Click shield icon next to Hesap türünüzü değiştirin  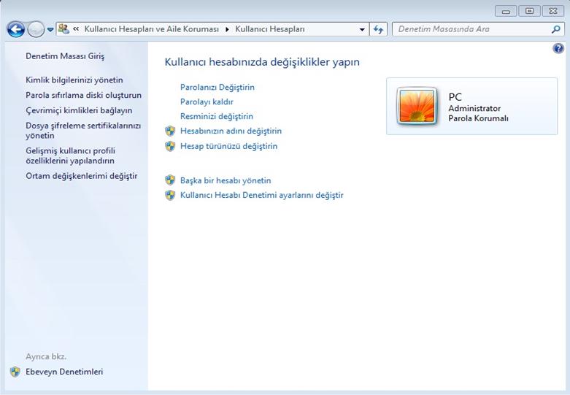point(170,146)
